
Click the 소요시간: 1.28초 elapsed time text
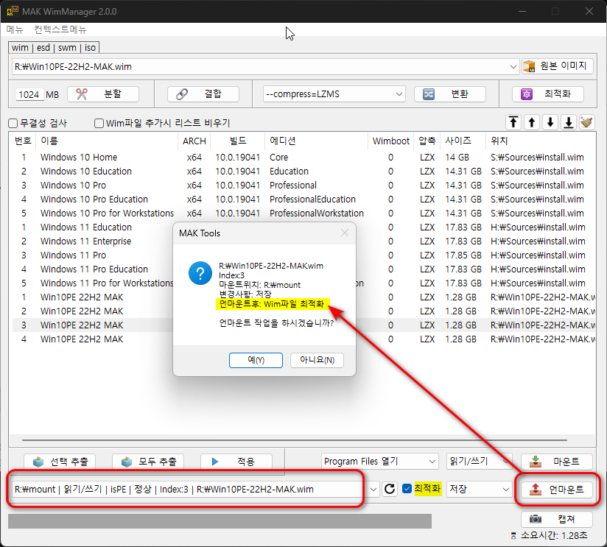[x=554, y=535]
